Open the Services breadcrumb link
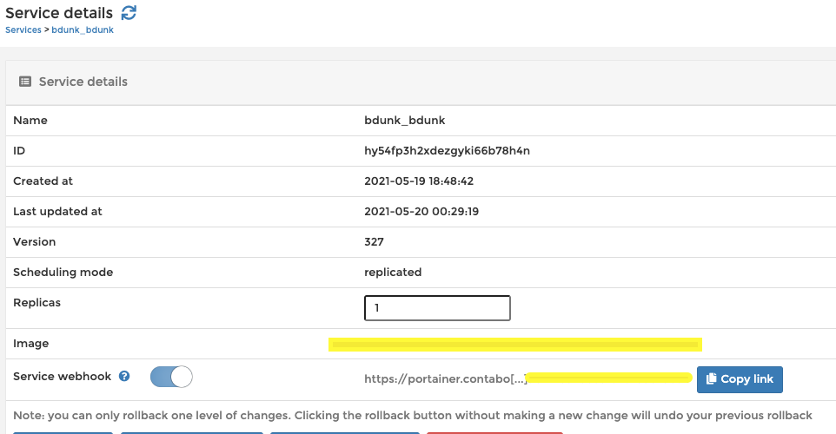836x434 pixels. pos(23,30)
